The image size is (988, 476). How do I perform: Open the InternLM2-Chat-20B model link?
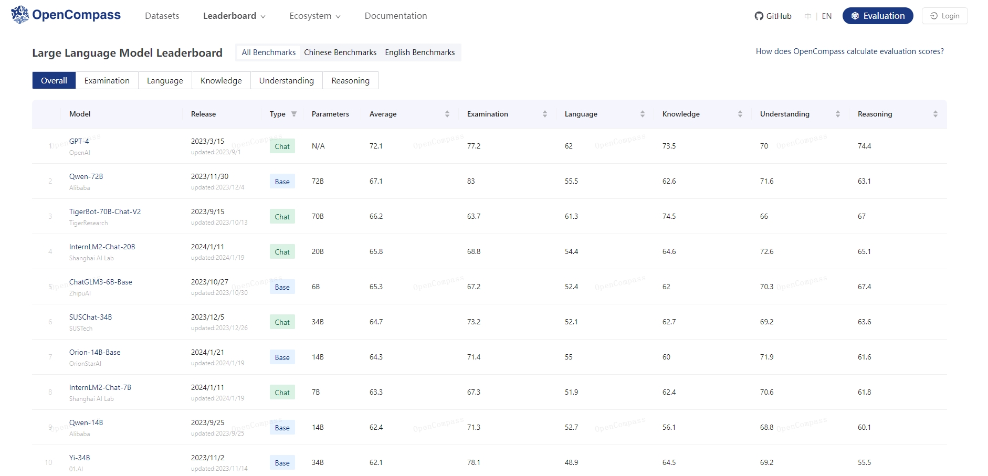pos(102,247)
